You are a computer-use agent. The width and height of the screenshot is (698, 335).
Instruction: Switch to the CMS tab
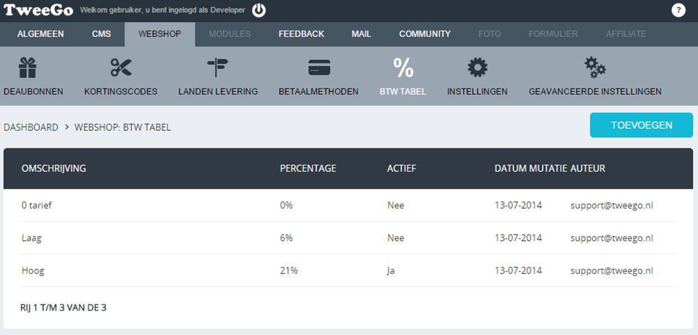point(101,34)
